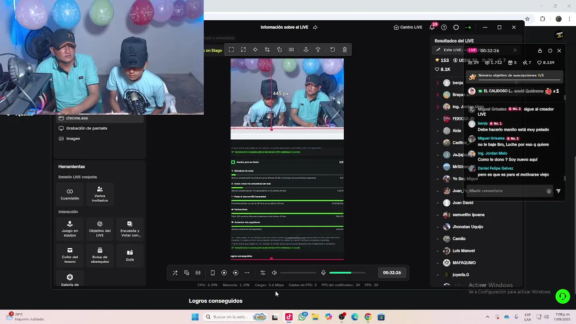The width and height of the screenshot is (576, 324).
Task: Open the more options ellipsis
Action: coord(247,273)
